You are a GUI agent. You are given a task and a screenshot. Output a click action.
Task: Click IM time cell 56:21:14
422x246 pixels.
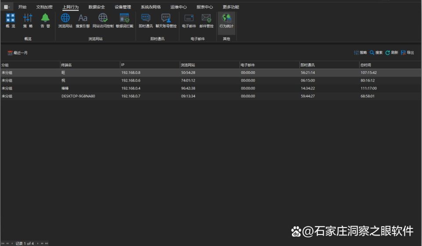308,73
